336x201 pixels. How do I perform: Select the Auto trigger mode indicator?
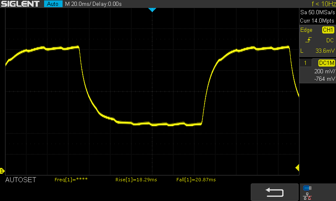(53, 4)
